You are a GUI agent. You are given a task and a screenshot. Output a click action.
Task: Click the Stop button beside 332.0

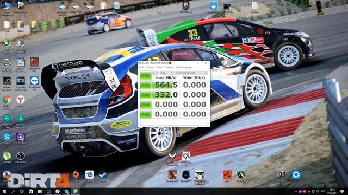(x=146, y=95)
